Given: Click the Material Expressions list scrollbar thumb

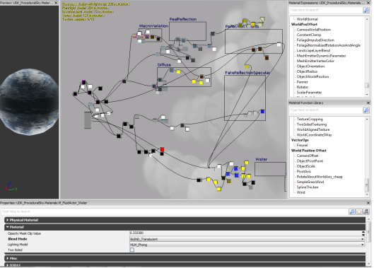Looking at the screenshot, I should [367, 85].
